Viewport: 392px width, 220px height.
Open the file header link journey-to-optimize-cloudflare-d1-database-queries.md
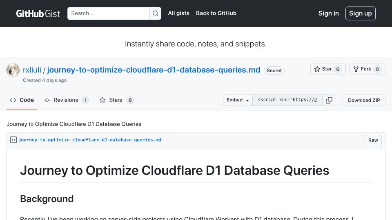(90, 140)
